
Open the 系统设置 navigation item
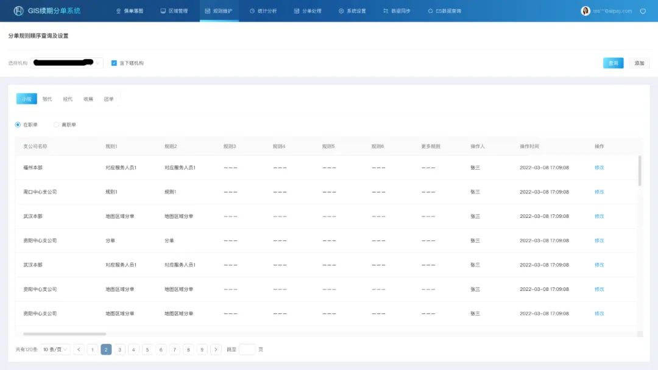(x=352, y=11)
